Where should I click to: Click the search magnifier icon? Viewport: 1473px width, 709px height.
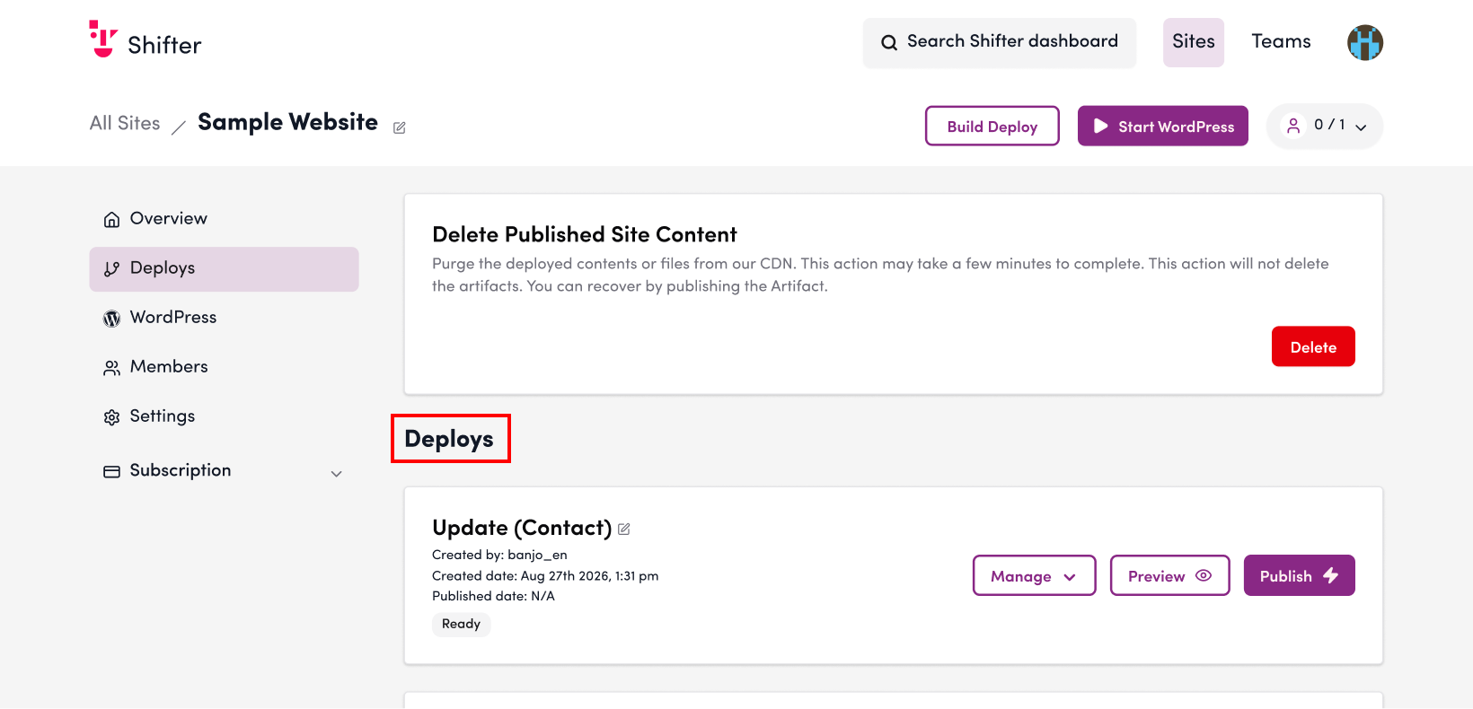pos(889,42)
